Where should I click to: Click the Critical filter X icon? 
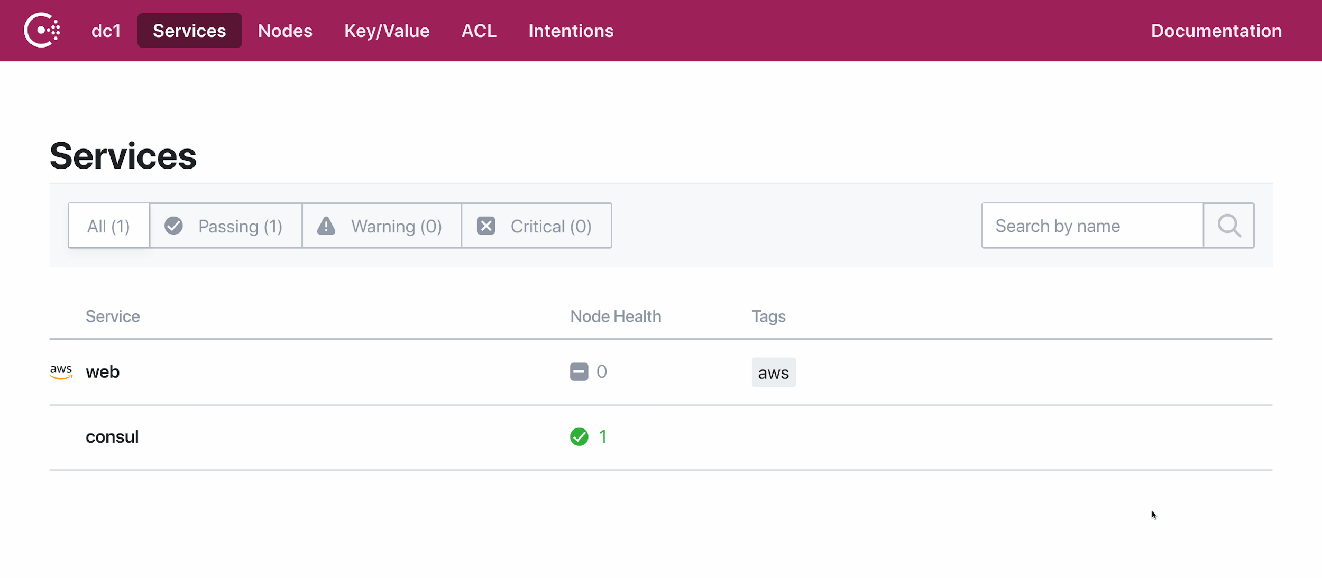click(x=486, y=226)
